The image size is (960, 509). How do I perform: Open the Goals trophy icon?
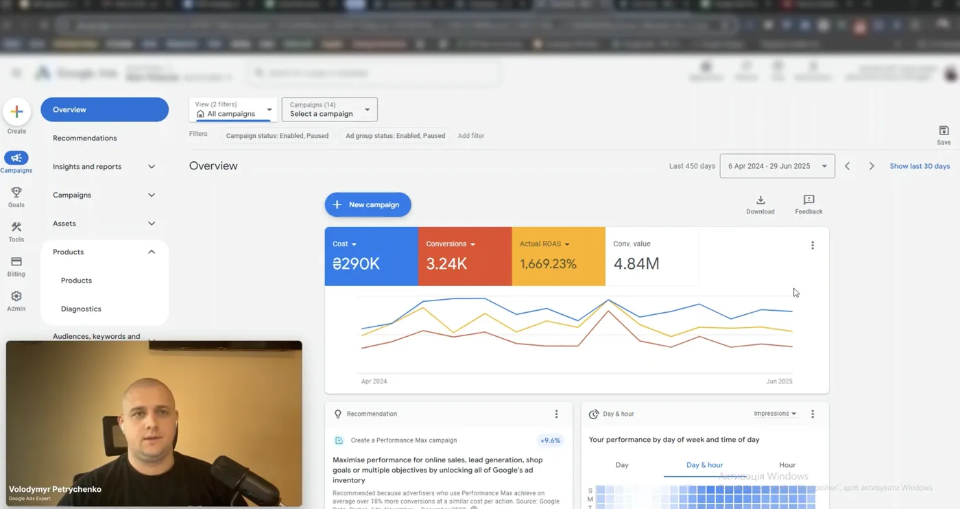point(16,193)
